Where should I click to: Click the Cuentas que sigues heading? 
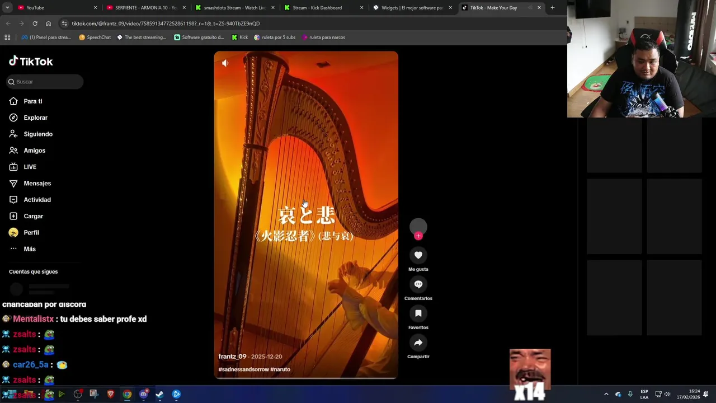[x=33, y=272]
